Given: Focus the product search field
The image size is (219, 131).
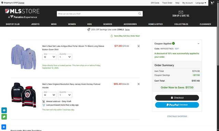Looking at the screenshot, I should pyautogui.click(x=97, y=14).
